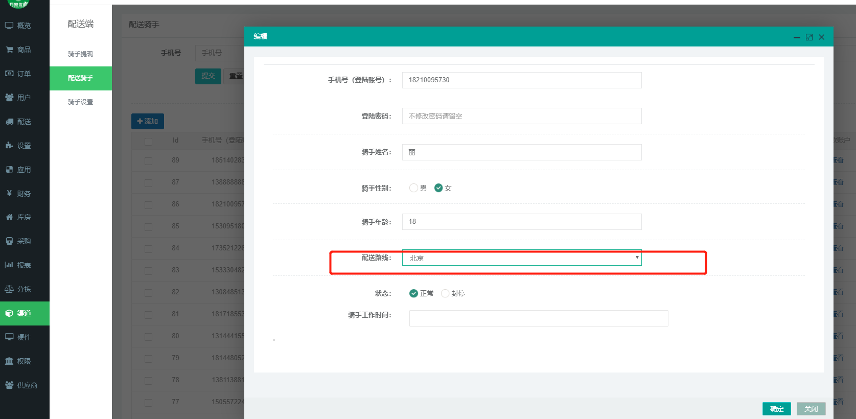Maximize the 编辑 dialog window
Image resolution: width=856 pixels, height=419 pixels.
(x=809, y=37)
